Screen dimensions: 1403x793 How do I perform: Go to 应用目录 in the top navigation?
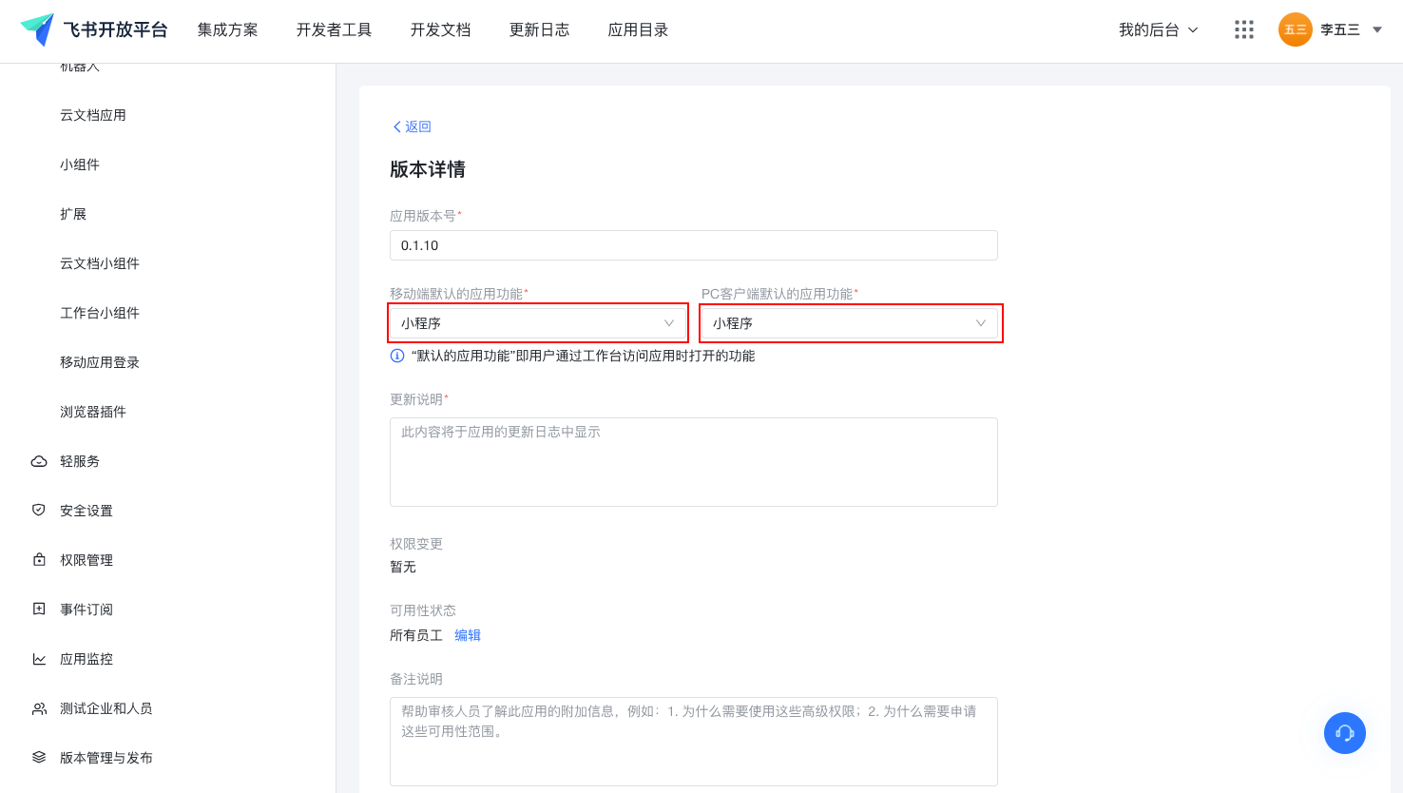coord(638,29)
